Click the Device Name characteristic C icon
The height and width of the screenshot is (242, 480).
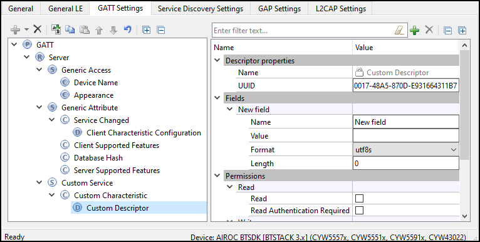coord(65,83)
